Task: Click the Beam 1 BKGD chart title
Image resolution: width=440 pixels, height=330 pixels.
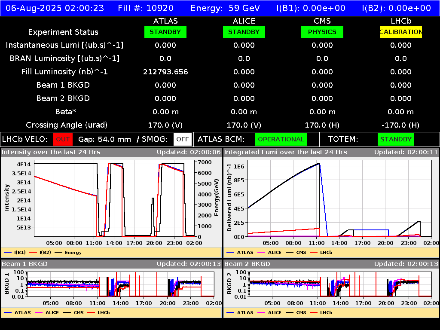Action: click(x=24, y=264)
